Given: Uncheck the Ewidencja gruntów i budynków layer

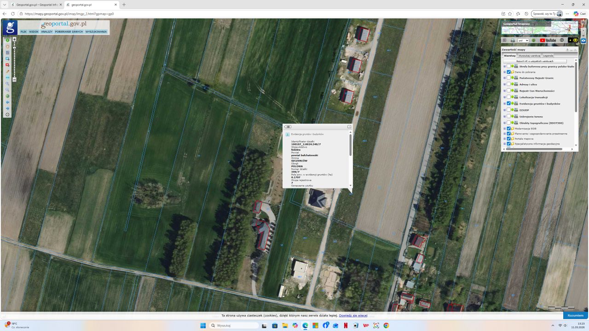Looking at the screenshot, I should coord(508,104).
